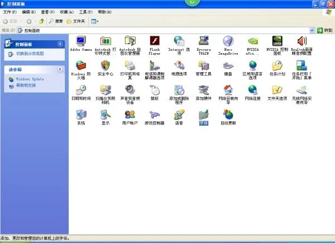Click the 搜索 toolbar button
The image size is (335, 243).
[x=55, y=21]
